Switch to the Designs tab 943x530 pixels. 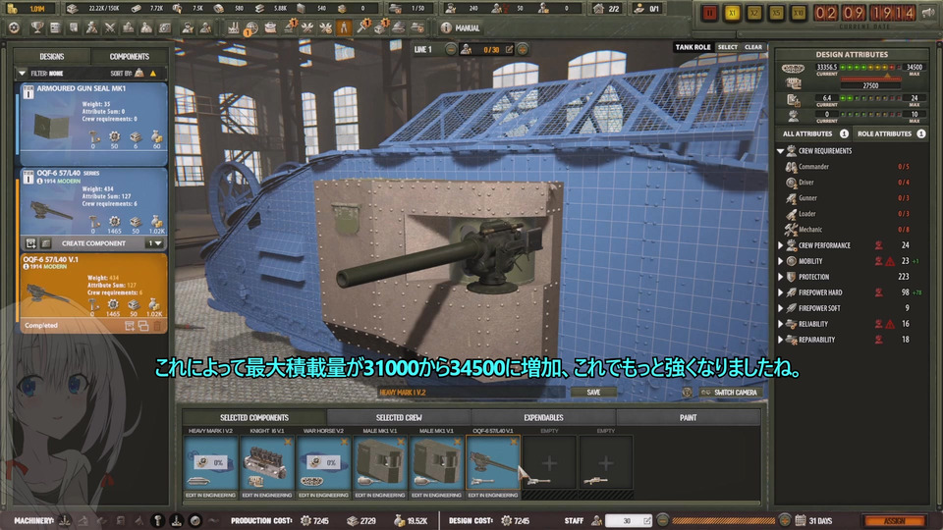[52, 57]
